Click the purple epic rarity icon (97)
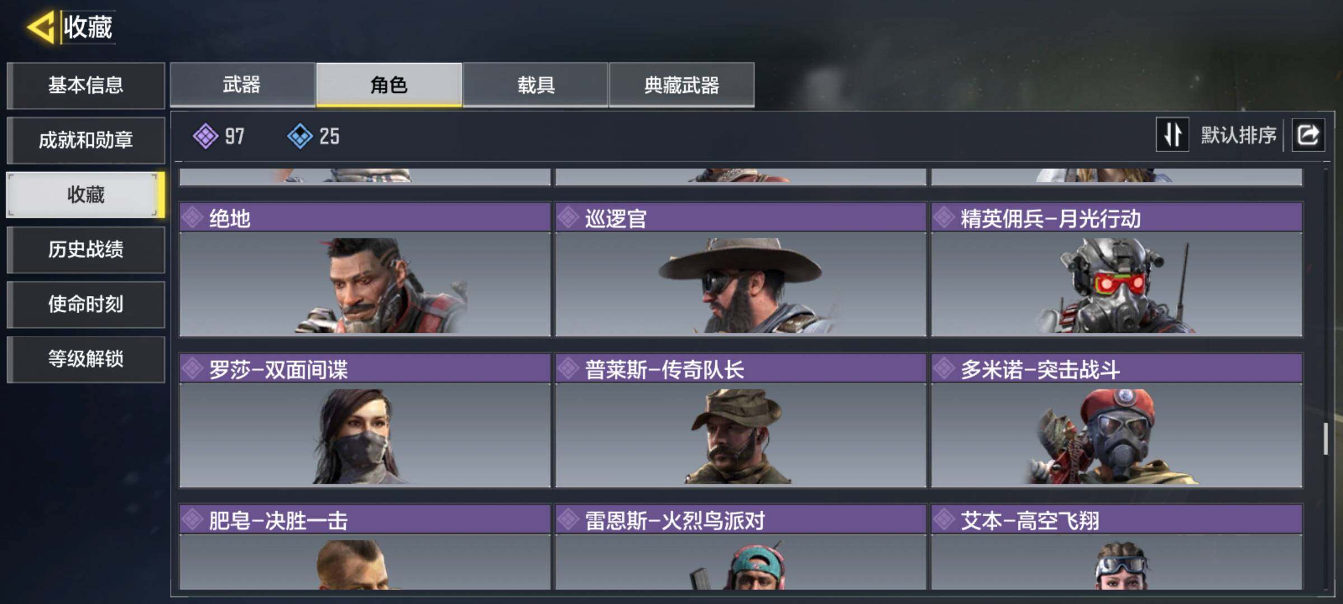The width and height of the screenshot is (1343, 604). [205, 136]
